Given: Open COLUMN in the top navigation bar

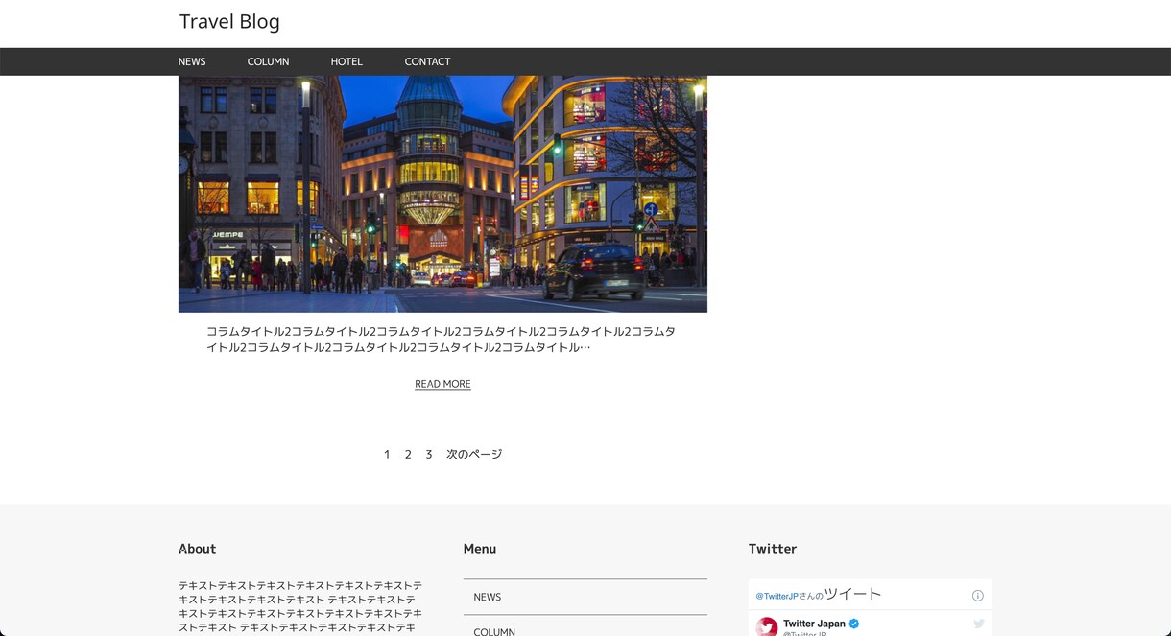Looking at the screenshot, I should [x=268, y=61].
